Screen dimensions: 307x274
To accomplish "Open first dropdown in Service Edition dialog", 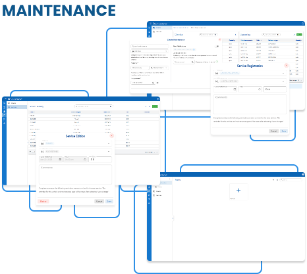I will [75, 143].
